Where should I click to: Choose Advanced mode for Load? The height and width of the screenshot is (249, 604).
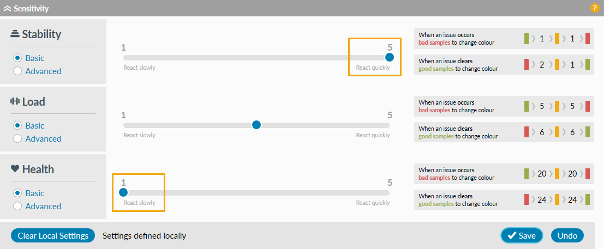click(17, 138)
